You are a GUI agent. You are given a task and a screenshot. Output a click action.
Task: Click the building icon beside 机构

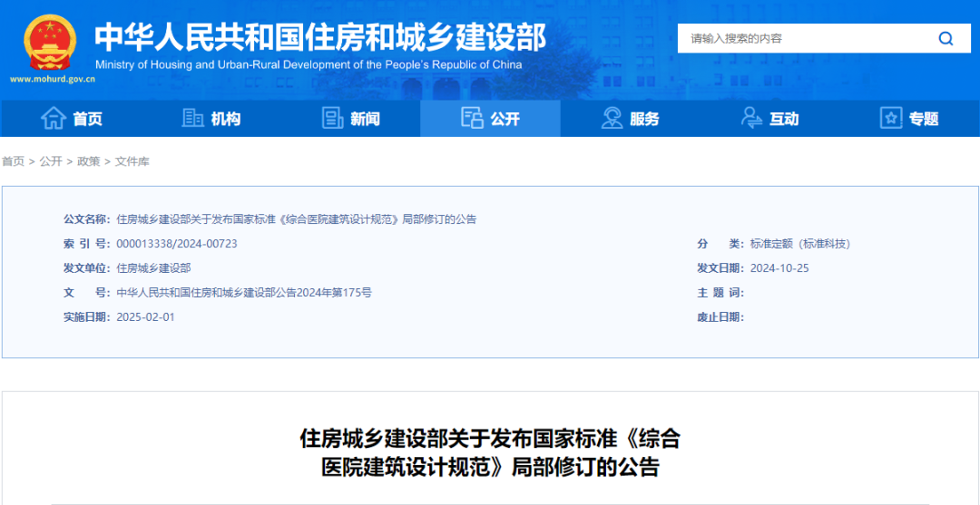(x=192, y=118)
